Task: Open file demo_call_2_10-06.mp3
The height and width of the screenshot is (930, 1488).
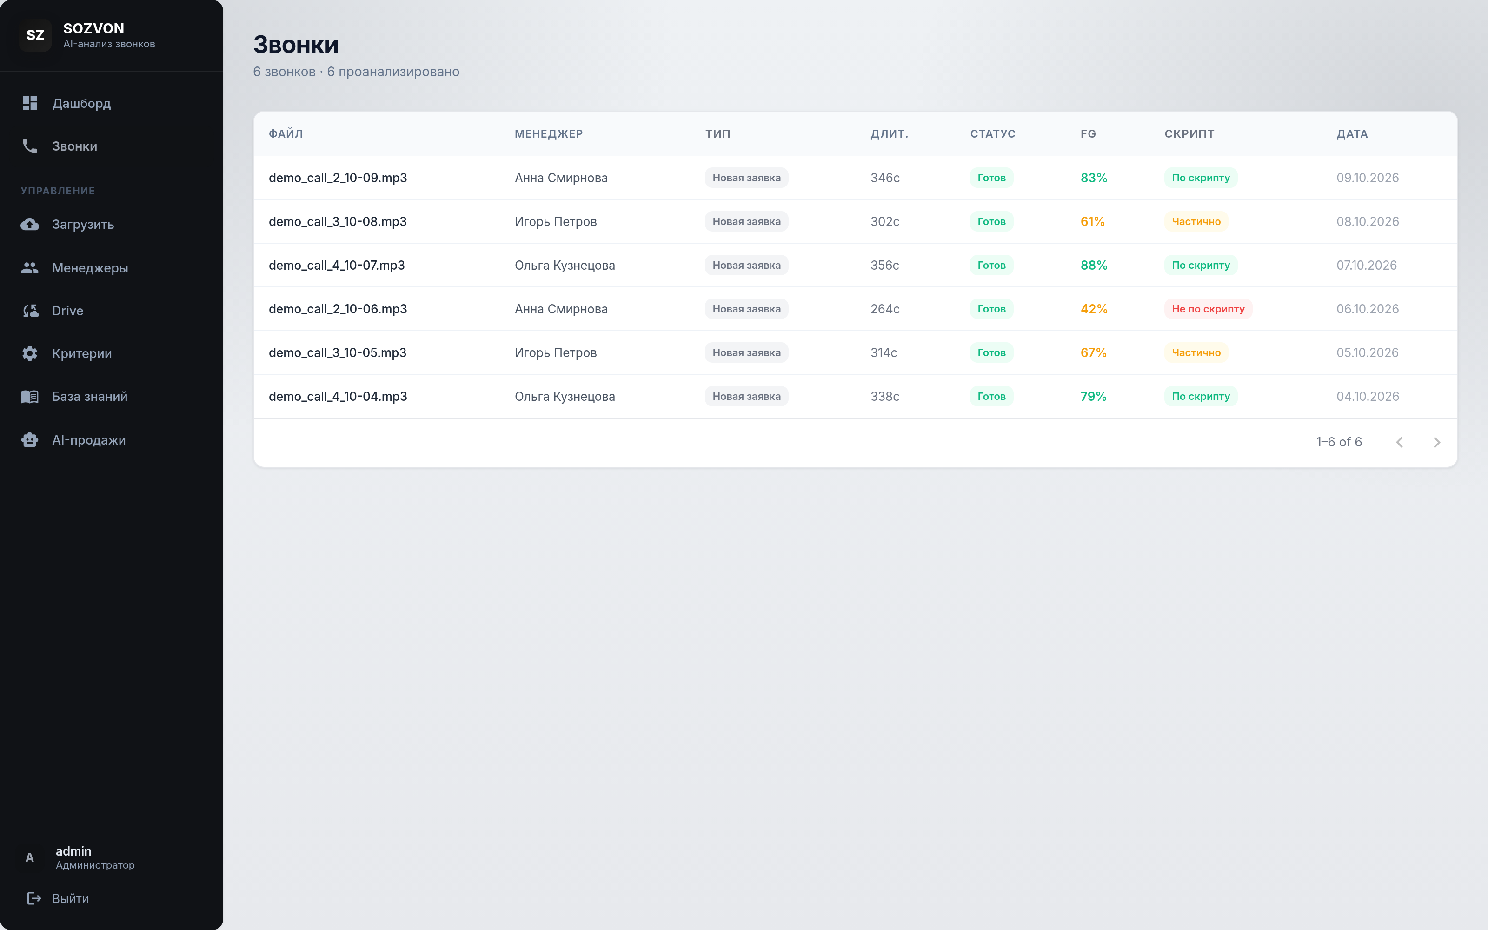Action: pos(338,309)
